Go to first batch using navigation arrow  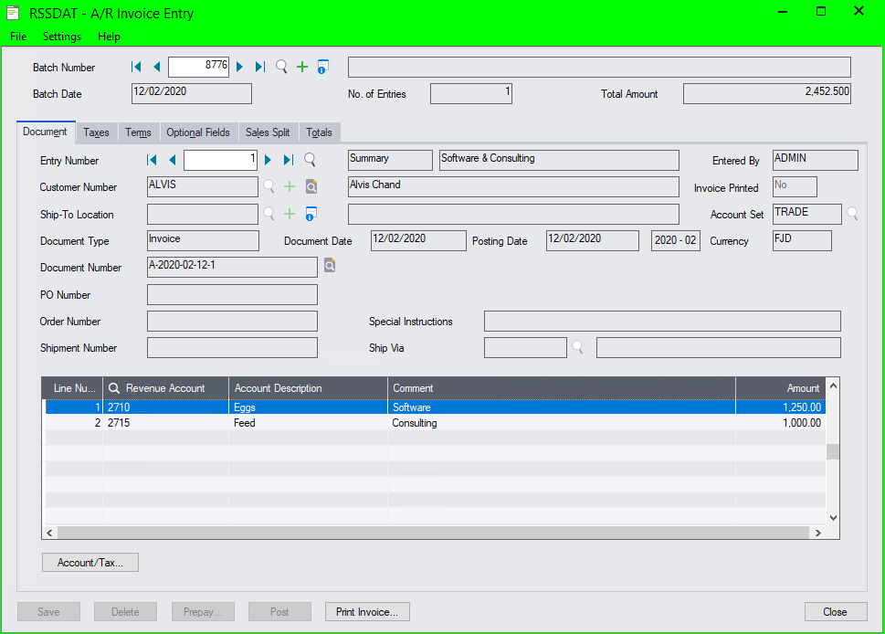click(136, 67)
